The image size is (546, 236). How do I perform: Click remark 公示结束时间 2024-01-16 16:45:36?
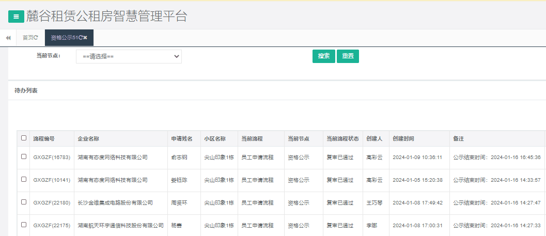[x=497, y=158]
